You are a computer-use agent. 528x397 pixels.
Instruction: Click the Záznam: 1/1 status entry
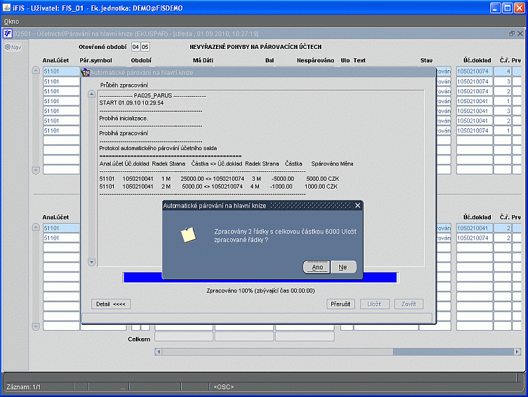[x=24, y=387]
